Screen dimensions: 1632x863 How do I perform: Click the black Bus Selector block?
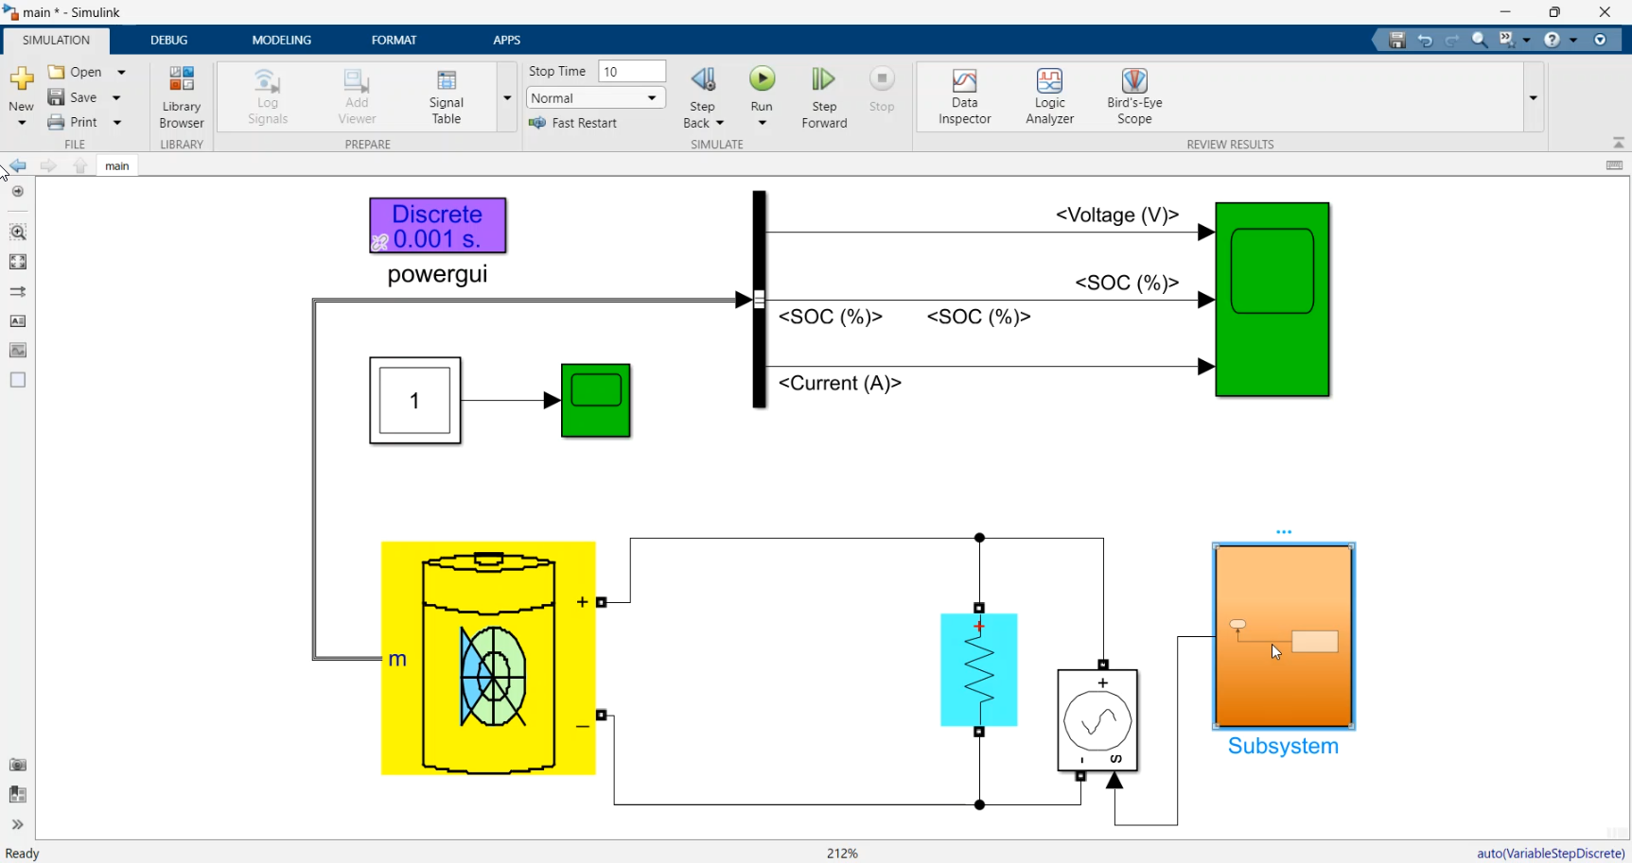[759, 300]
